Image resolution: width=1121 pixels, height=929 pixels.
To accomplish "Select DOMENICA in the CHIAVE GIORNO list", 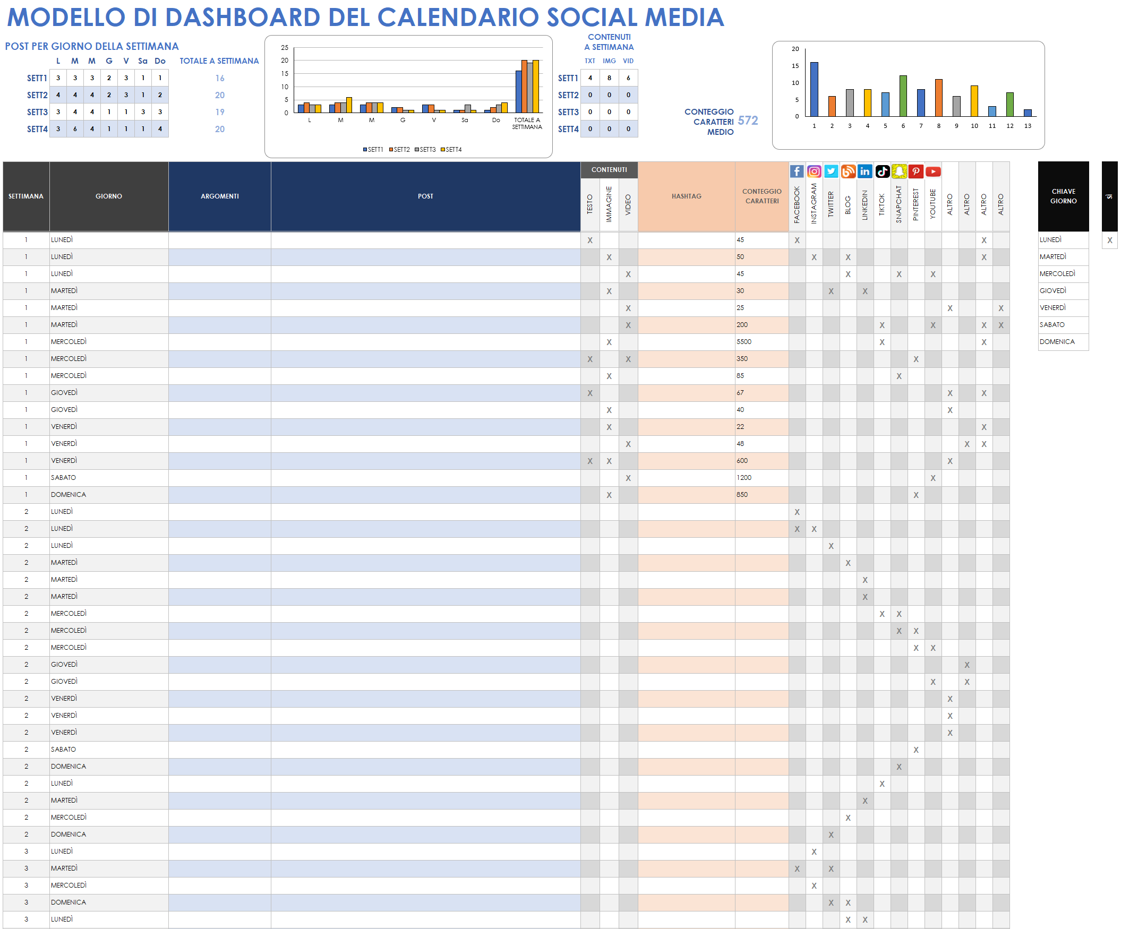I will (x=1063, y=342).
